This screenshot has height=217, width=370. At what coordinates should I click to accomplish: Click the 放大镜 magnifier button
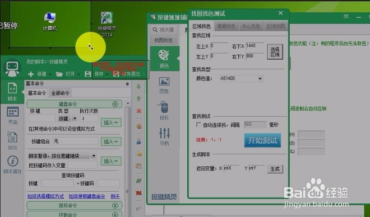[x=163, y=29]
